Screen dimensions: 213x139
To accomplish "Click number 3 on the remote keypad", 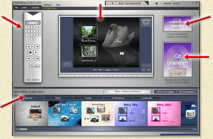I will click(x=39, y=28).
